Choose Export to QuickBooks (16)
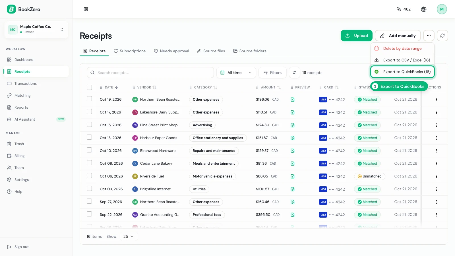The image size is (455, 256). click(x=402, y=72)
